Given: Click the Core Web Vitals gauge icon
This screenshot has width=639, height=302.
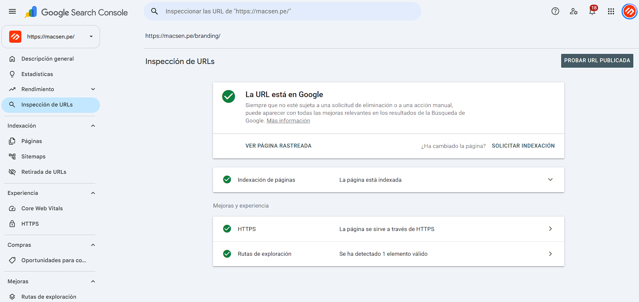Looking at the screenshot, I should click(12, 208).
